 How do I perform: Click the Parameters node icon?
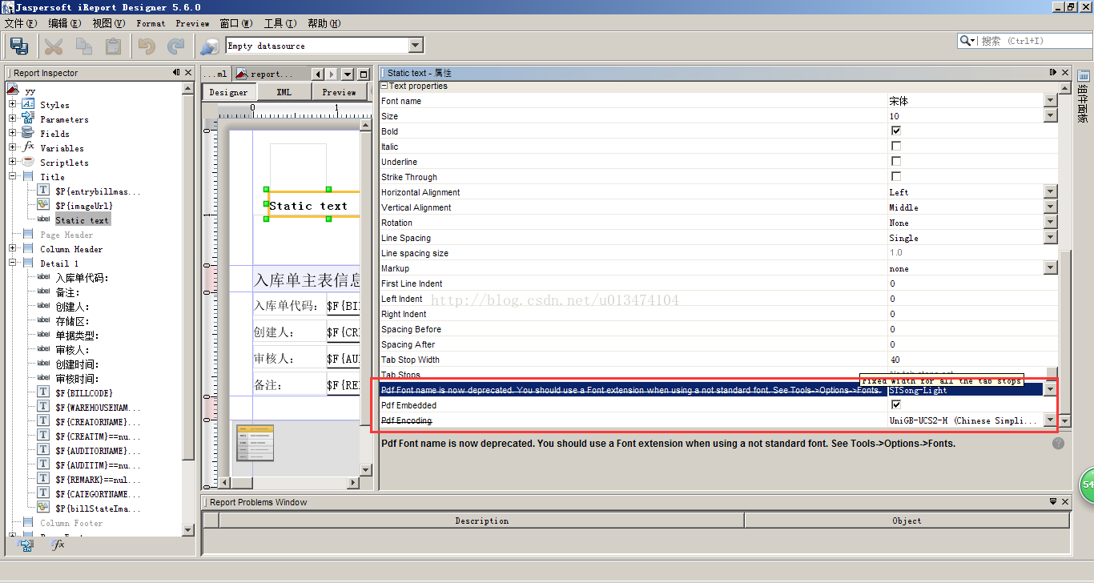28,119
